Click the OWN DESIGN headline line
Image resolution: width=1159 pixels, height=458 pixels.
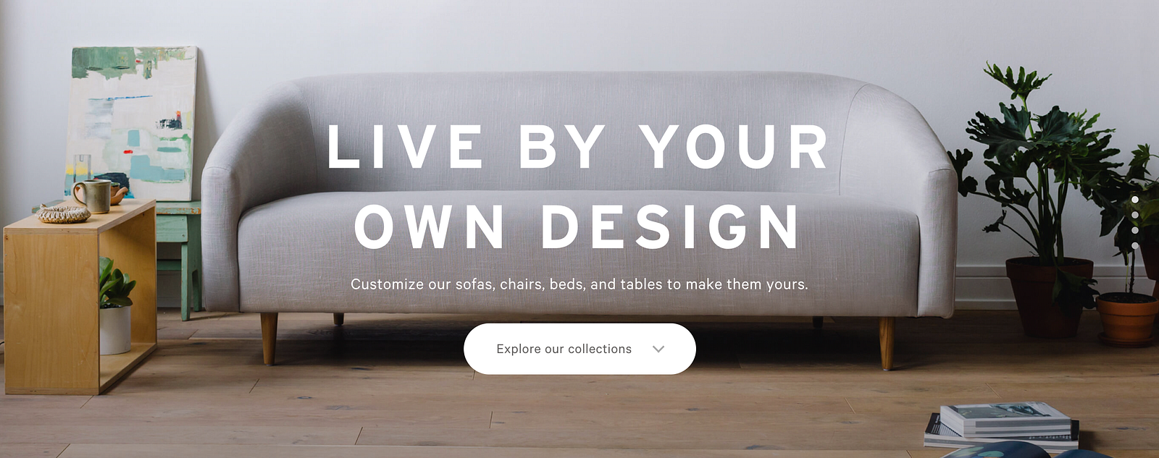577,226
